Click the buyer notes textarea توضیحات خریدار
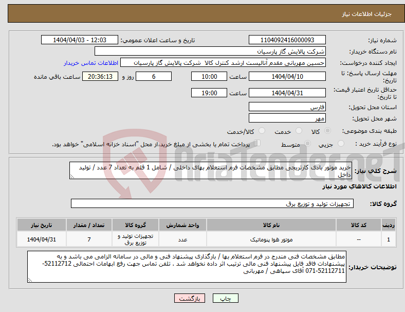This screenshot has height=312, width=405. tap(187, 267)
